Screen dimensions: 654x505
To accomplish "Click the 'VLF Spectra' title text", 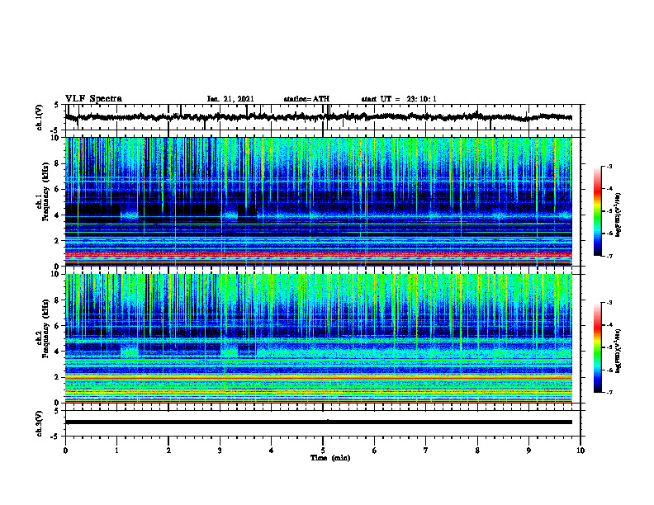I will (x=93, y=99).
